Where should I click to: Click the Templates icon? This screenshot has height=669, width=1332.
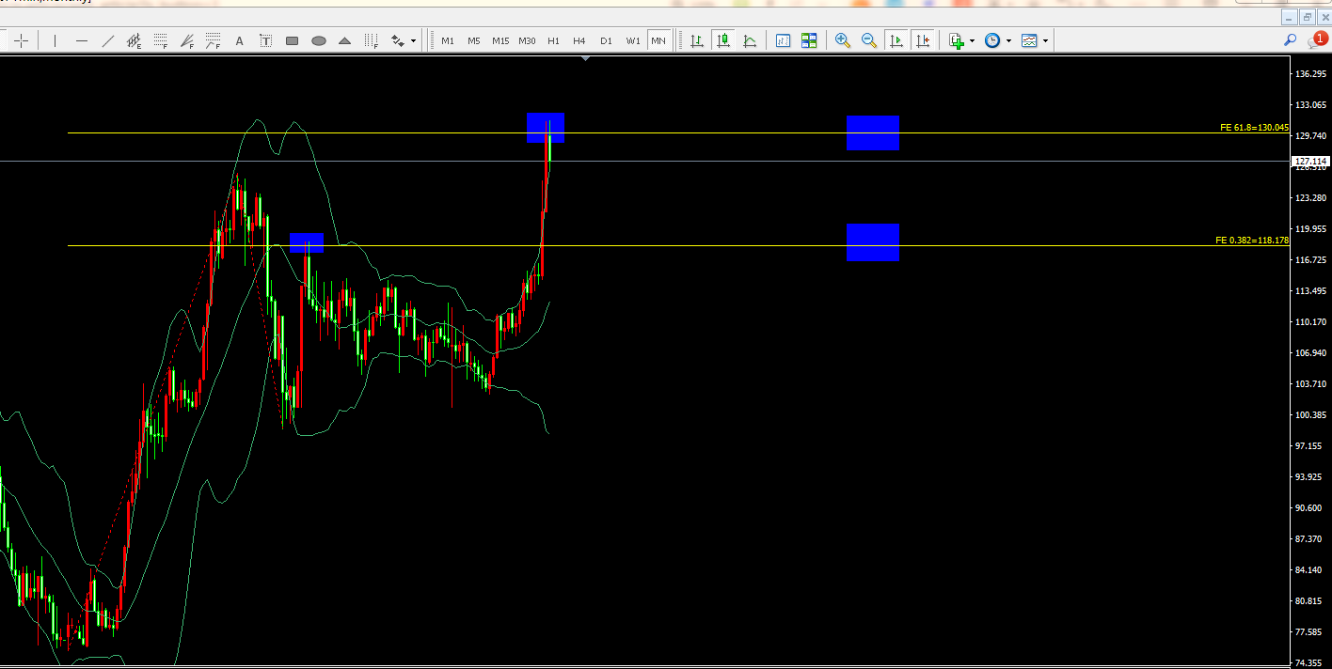[1029, 40]
